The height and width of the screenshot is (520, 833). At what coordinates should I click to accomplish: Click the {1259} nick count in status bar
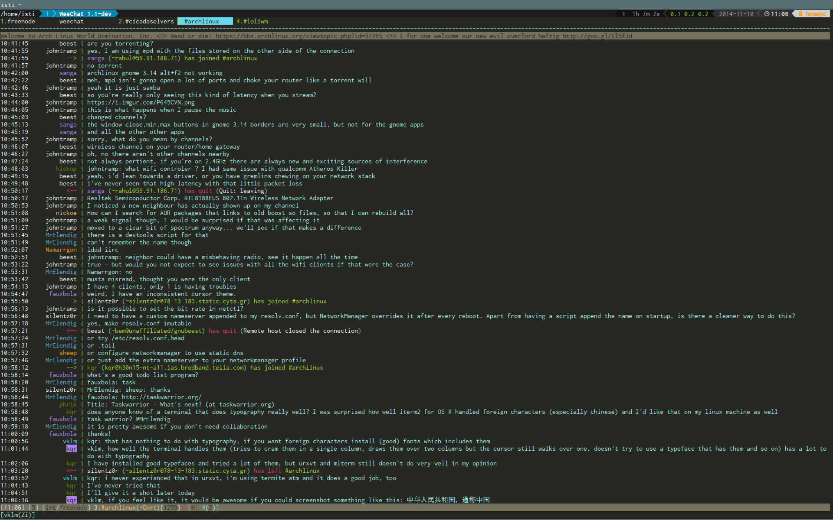171,507
